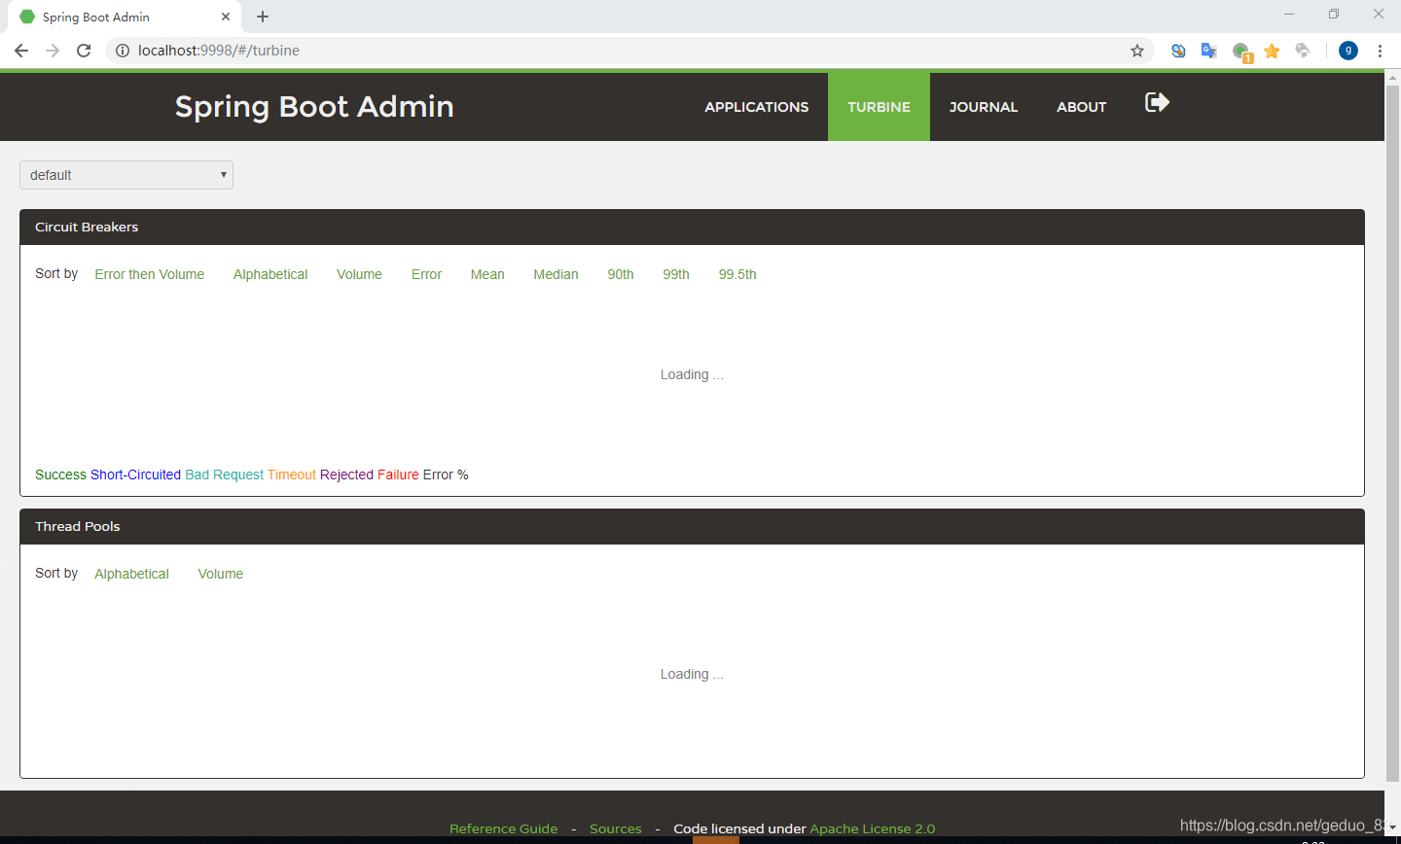
Task: Close the Spring Boot Admin tab
Action: coord(226,17)
